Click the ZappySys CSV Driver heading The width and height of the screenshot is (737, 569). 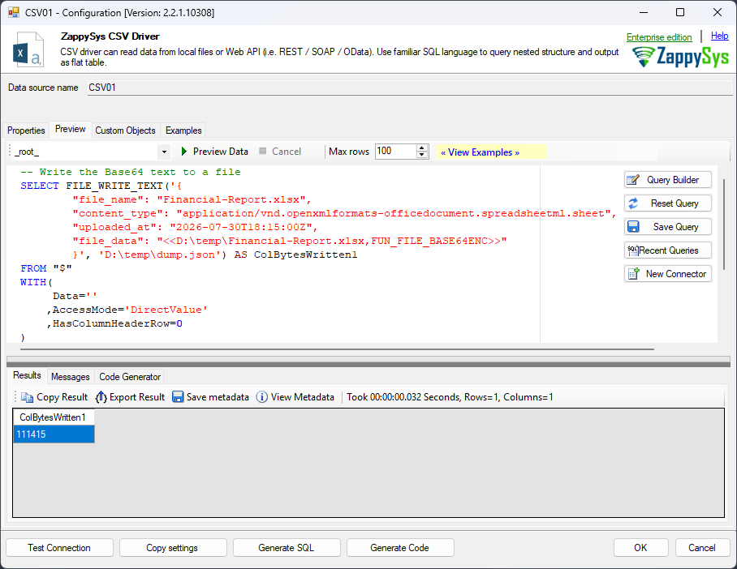tap(110, 36)
